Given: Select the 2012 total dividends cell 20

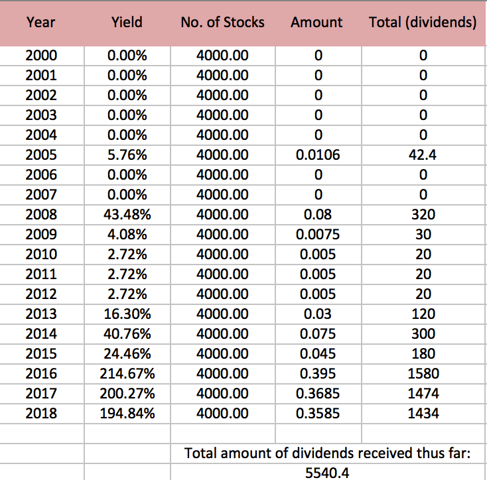Looking at the screenshot, I should pyautogui.click(x=423, y=294).
